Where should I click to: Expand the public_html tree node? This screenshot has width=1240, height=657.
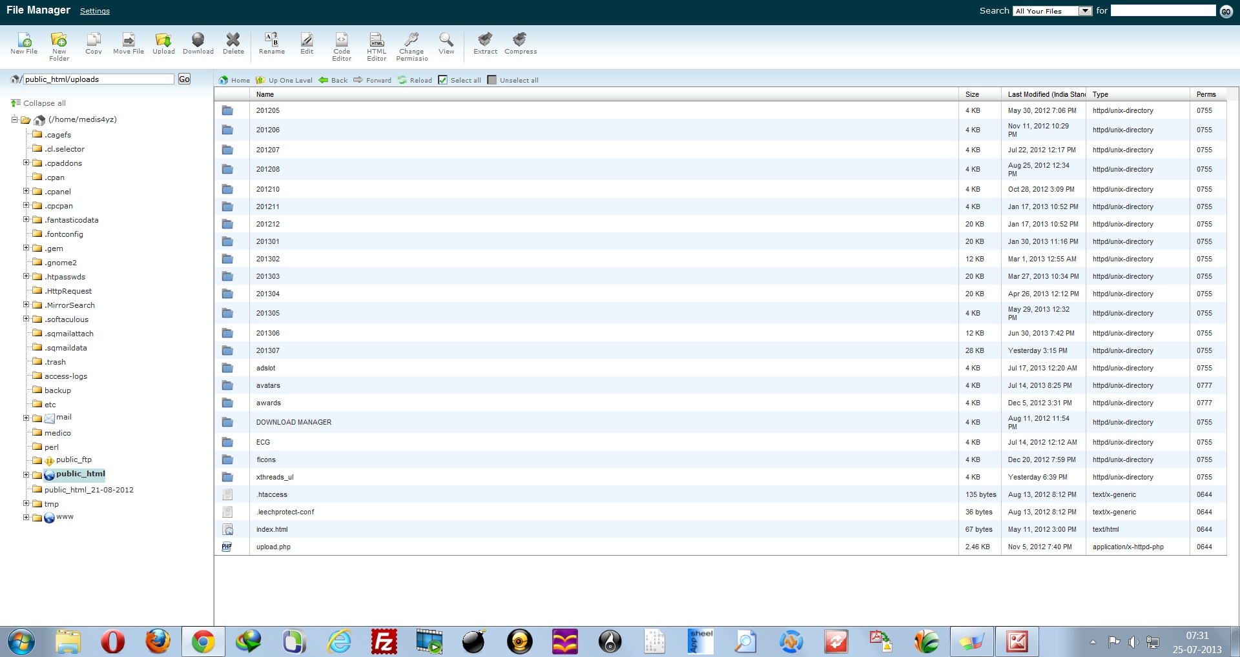point(26,475)
